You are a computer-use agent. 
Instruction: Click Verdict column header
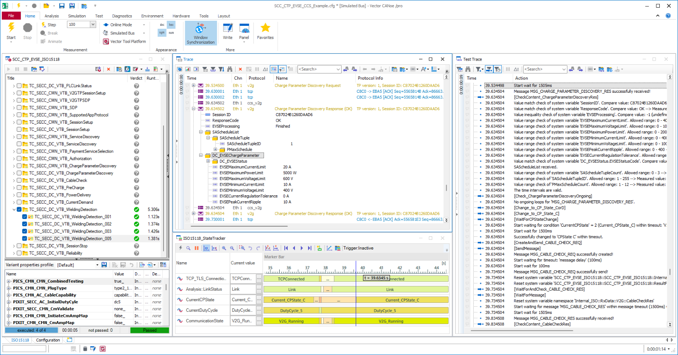pyautogui.click(x=136, y=78)
